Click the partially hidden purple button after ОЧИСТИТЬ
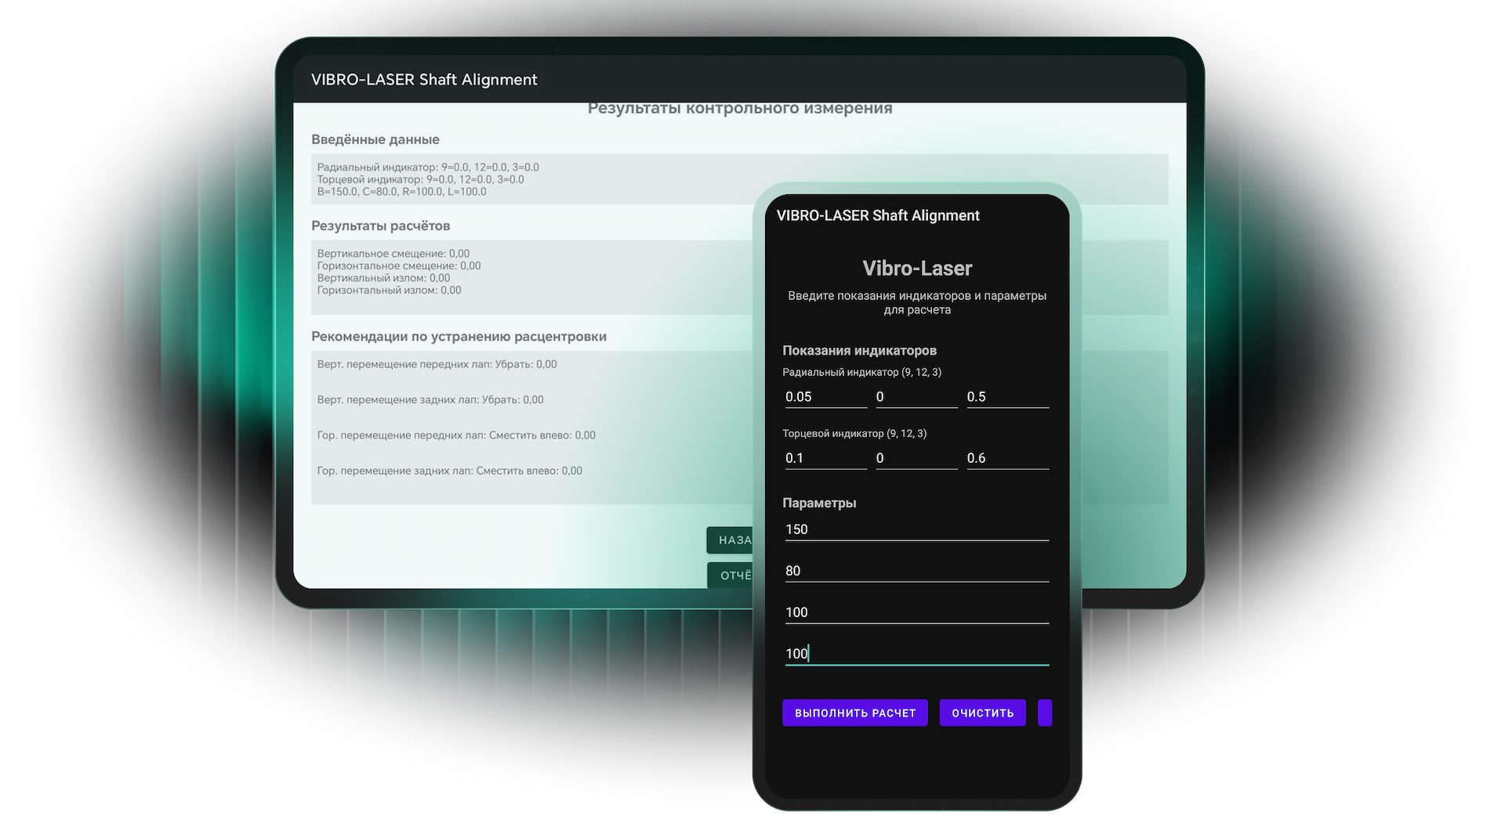The height and width of the screenshot is (816, 1505). click(1045, 713)
